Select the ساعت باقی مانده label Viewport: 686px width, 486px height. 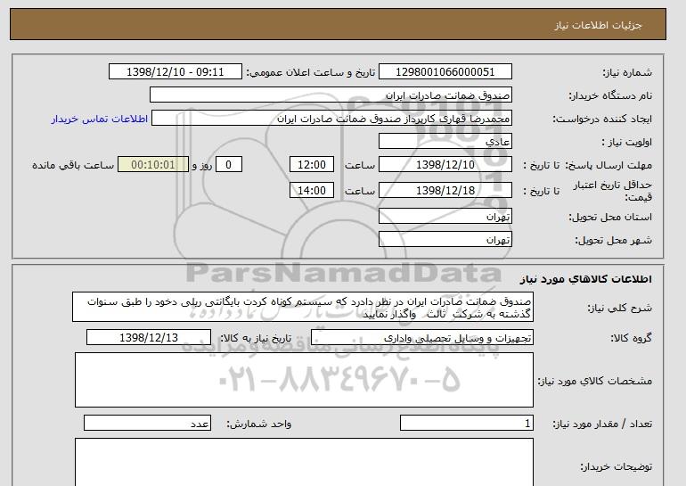73,165
